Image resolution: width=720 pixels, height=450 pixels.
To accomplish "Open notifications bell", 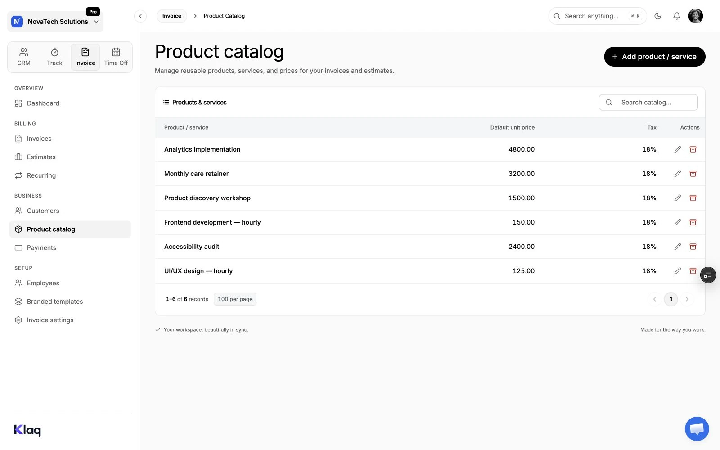I will pos(677,16).
